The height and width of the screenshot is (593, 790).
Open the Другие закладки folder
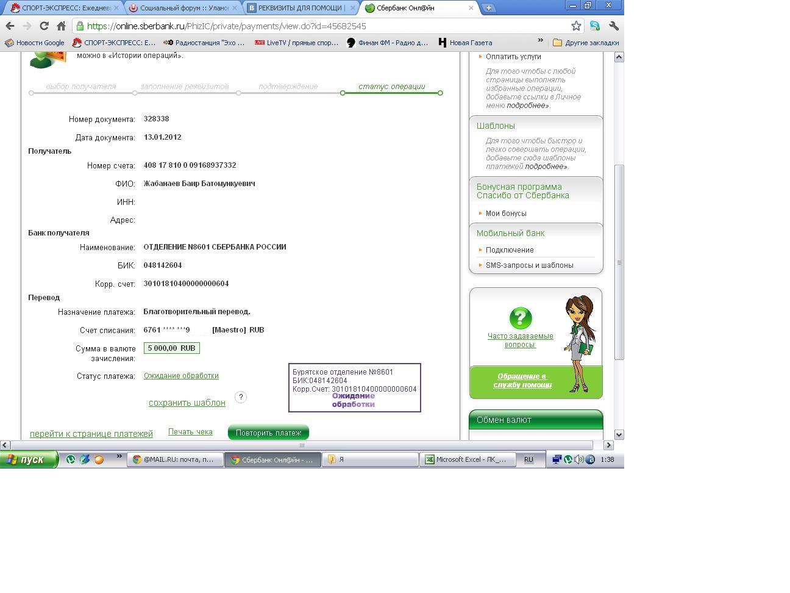(586, 43)
